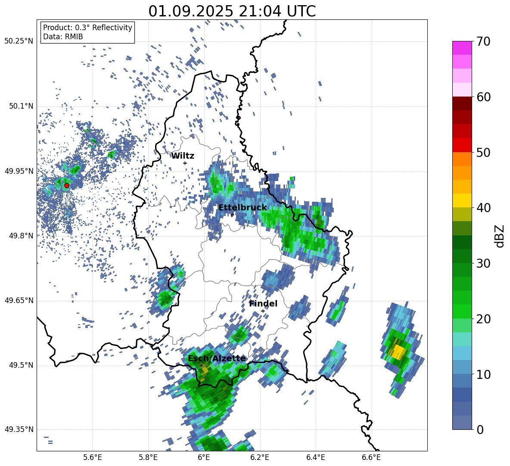Click the 5.6°E longitude label
The height and width of the screenshot is (466, 510).
92,457
